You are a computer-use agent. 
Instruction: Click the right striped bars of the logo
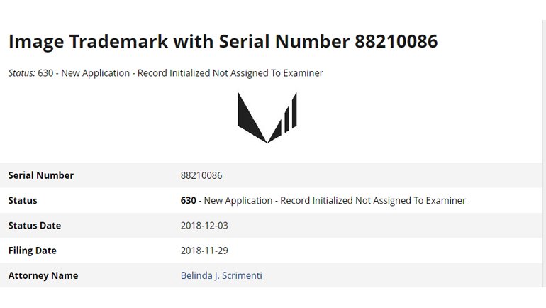point(288,117)
